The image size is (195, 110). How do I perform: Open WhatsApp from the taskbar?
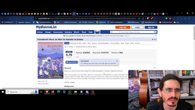tap(70, 92)
